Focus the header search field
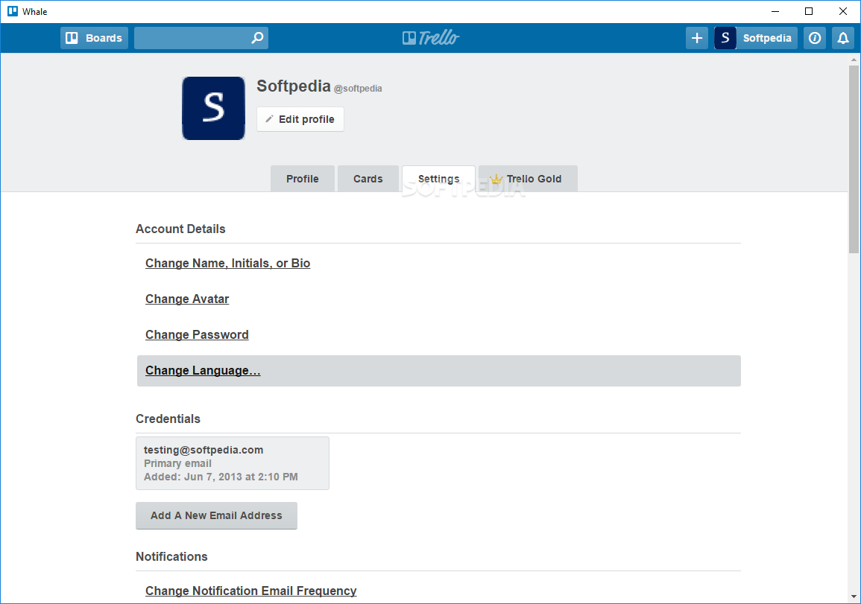861x604 pixels. 201,38
